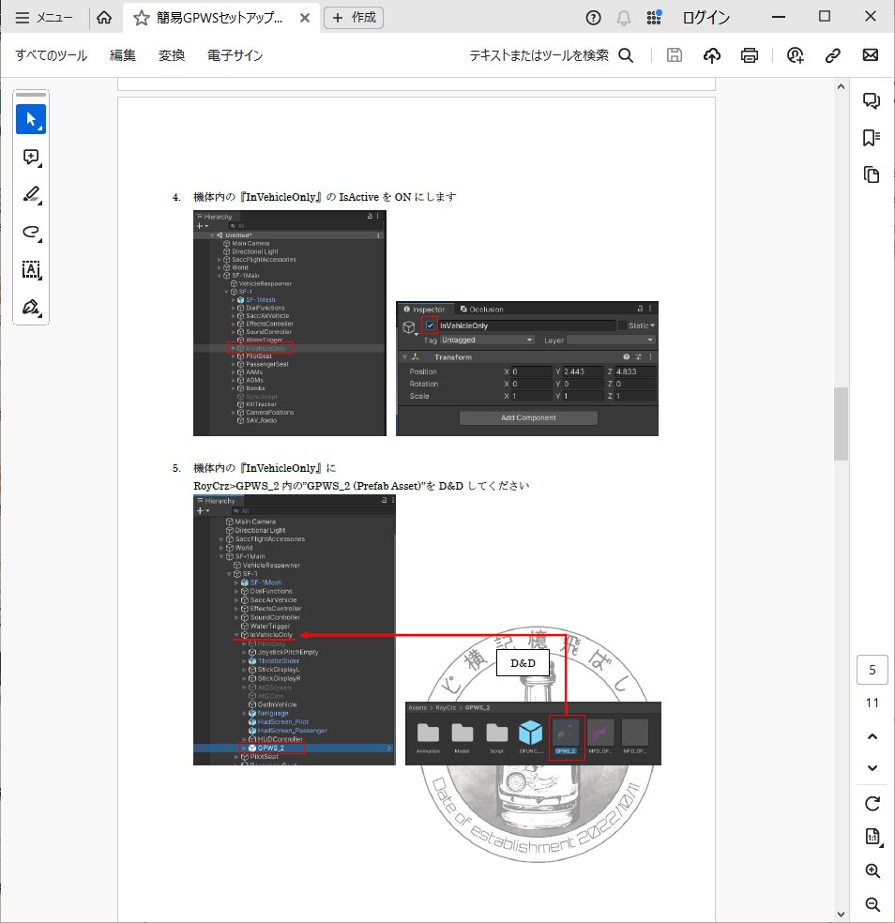Choose the freehand draw loop tool

point(31,232)
